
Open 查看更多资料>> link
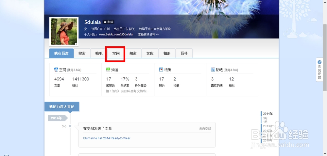148,34
